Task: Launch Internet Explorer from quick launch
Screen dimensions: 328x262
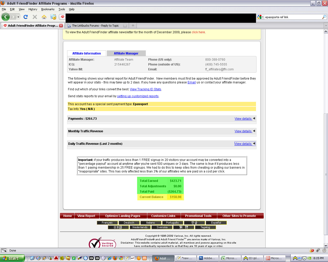Action: click(109, 258)
